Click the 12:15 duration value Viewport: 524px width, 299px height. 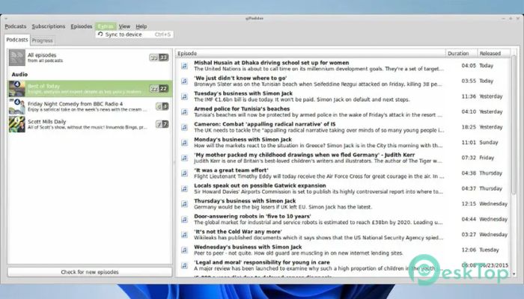point(469,204)
